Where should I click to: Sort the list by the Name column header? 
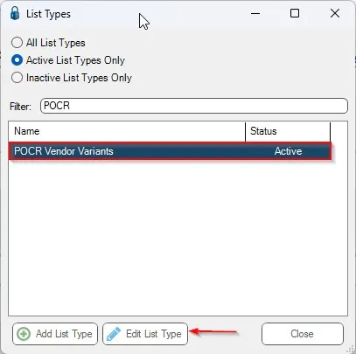point(127,131)
